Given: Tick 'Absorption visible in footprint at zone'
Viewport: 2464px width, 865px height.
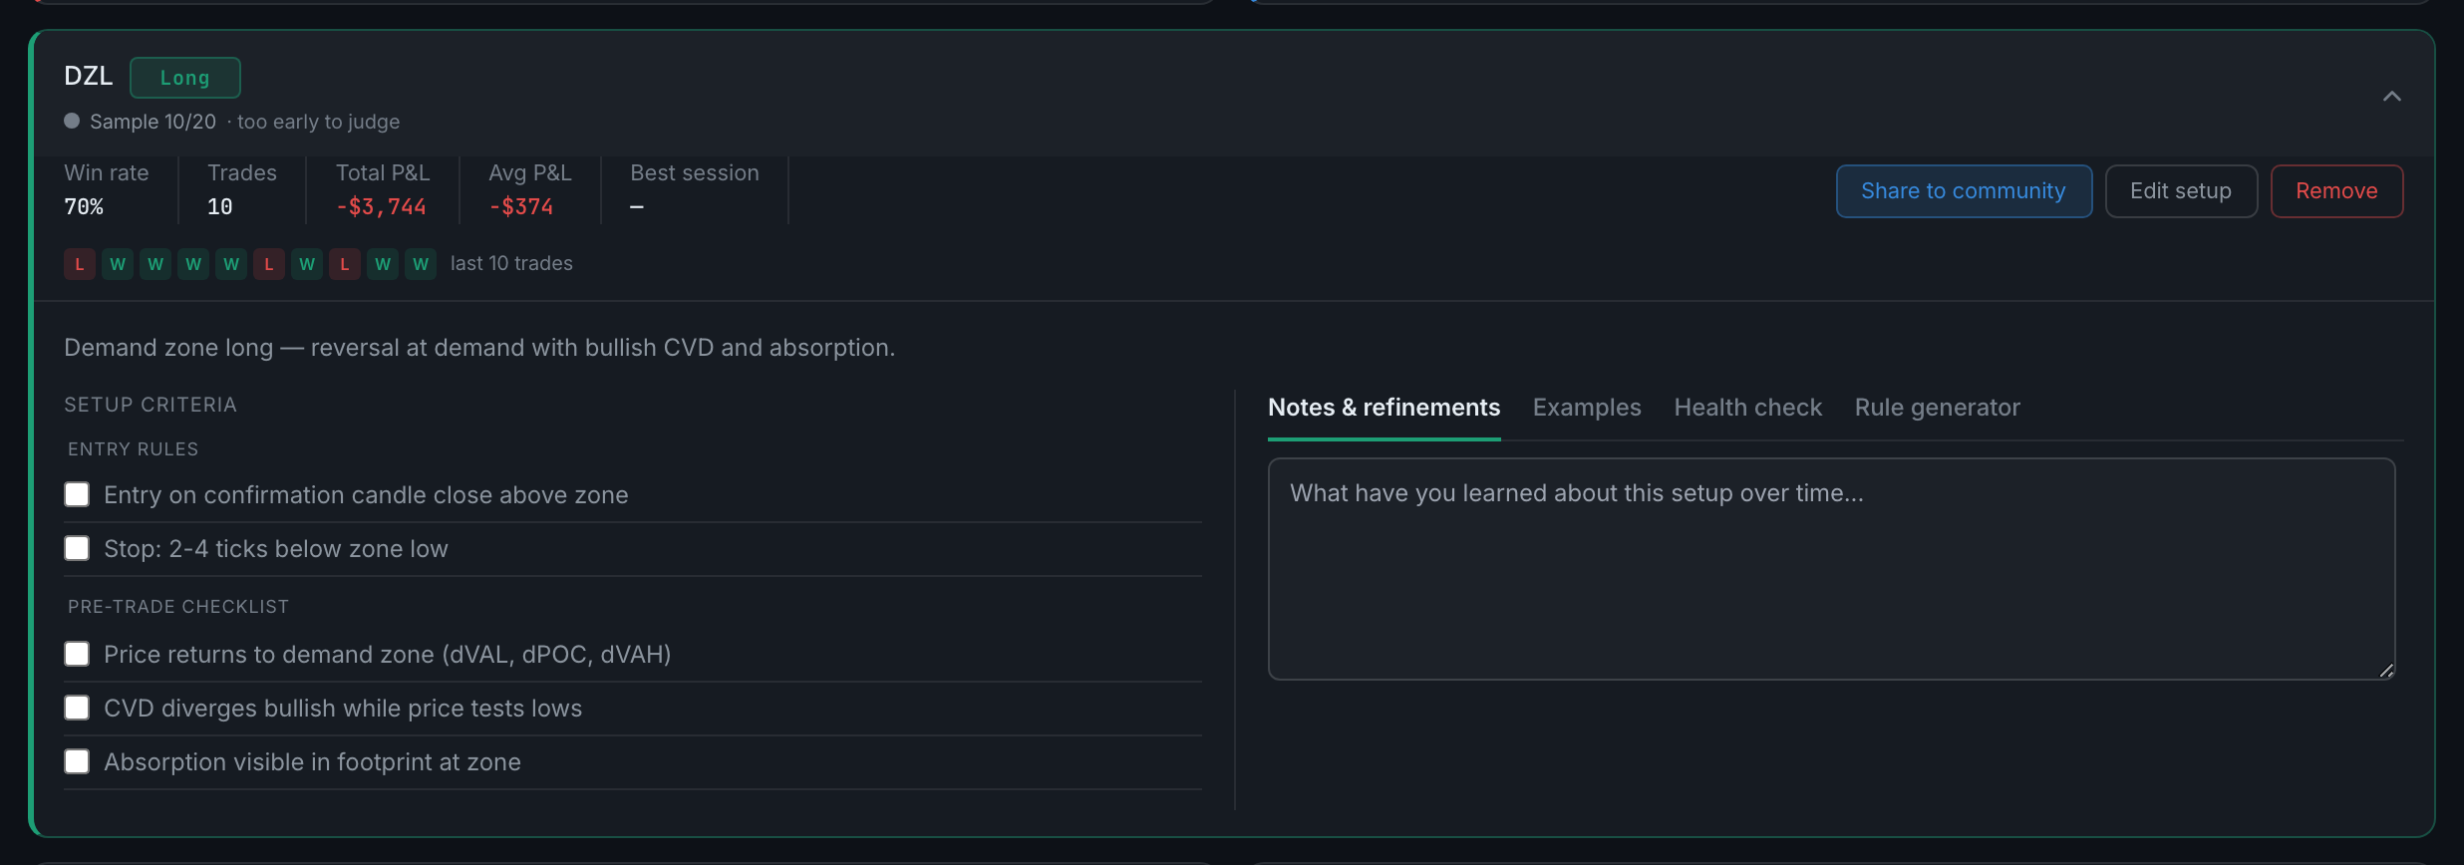Looking at the screenshot, I should tap(77, 761).
